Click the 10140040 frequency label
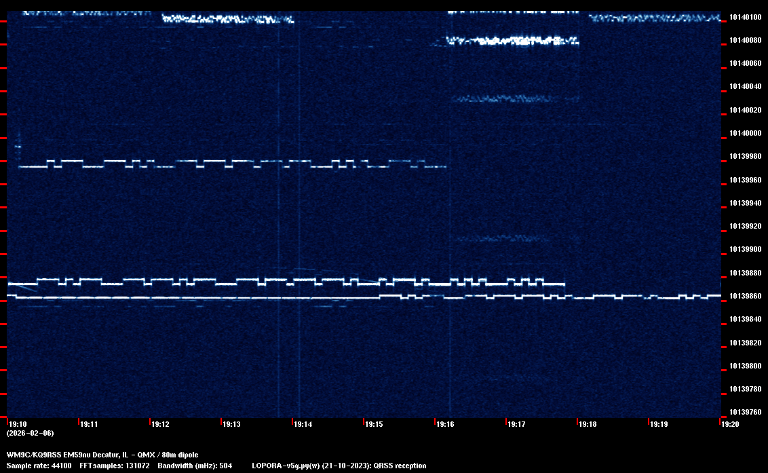Viewport: 768px width, 473px height. click(745, 86)
